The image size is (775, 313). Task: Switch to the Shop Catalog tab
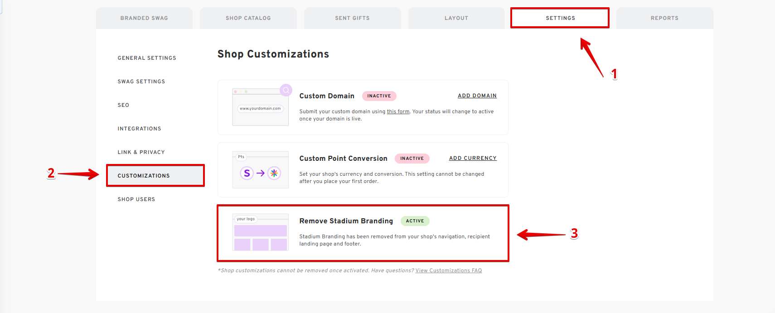[x=248, y=18]
